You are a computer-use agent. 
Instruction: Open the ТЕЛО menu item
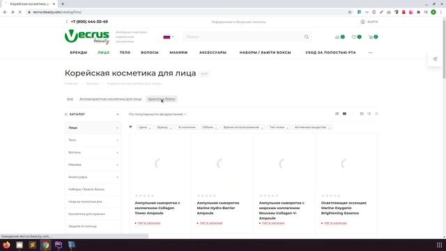[x=125, y=53]
